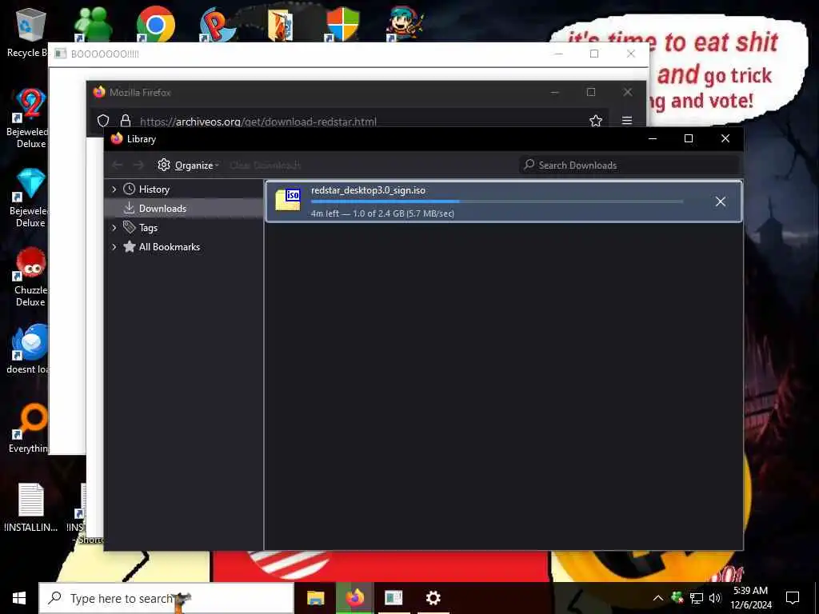Open the Firefox hamburger menu
The height and width of the screenshot is (614, 819).
click(x=627, y=121)
